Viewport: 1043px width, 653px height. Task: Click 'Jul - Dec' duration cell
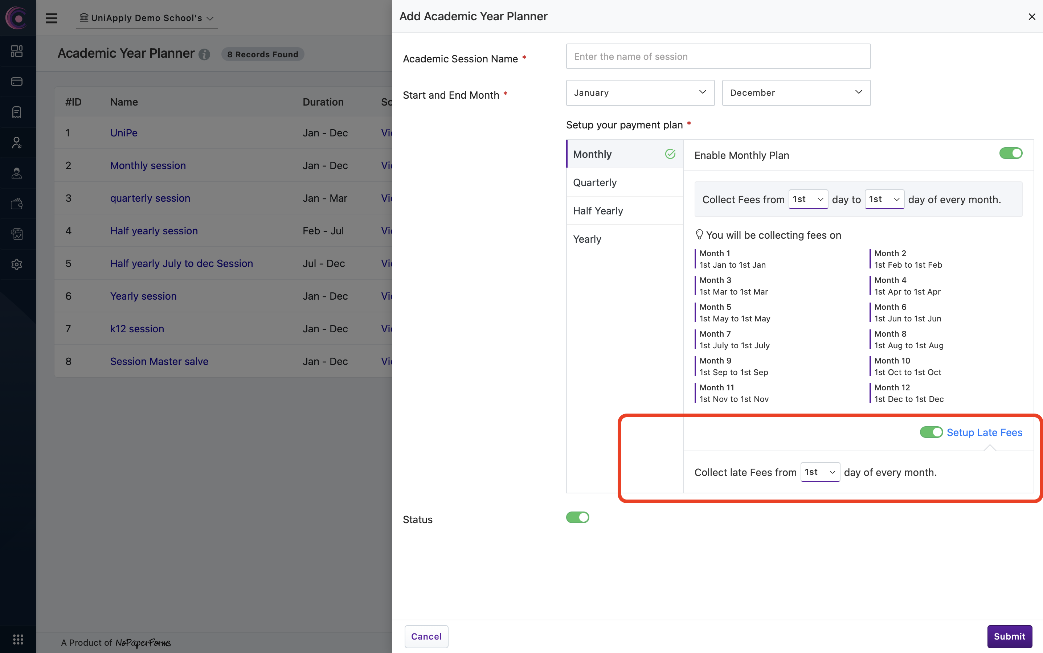[x=324, y=263]
